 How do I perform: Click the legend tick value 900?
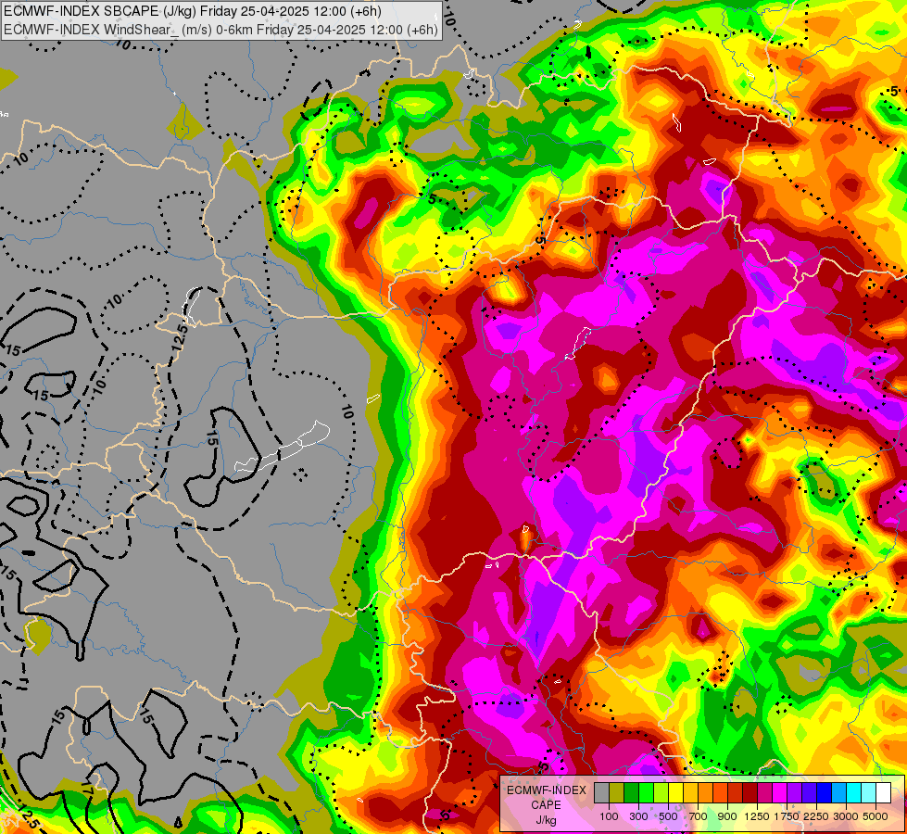pos(727,816)
